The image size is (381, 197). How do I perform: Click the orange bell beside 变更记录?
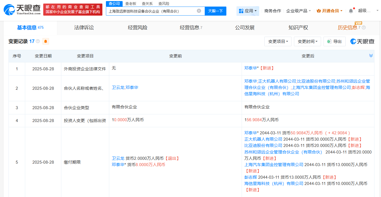[45, 41]
